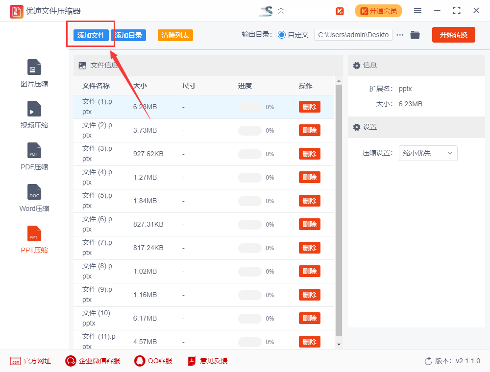The height and width of the screenshot is (372, 490).
Task: Click the version refresh icon
Action: pyautogui.click(x=428, y=361)
